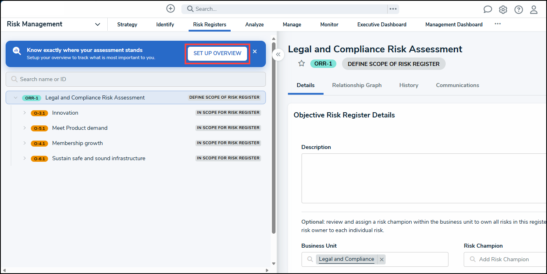This screenshot has width=547, height=274.
Task: Click the Legal and Compliance unit link
Action: click(x=346, y=259)
